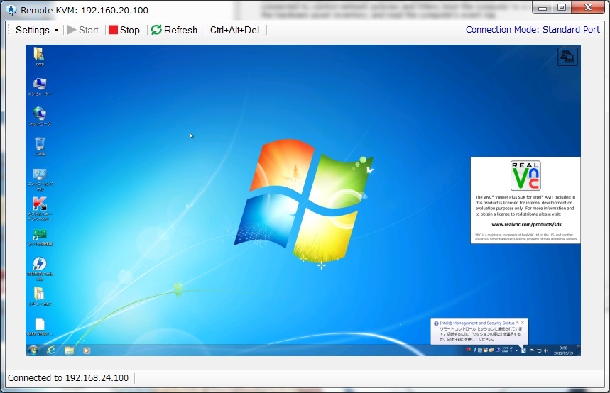Click the Intel management tray icon
The width and height of the screenshot is (610, 393).
pos(523,350)
